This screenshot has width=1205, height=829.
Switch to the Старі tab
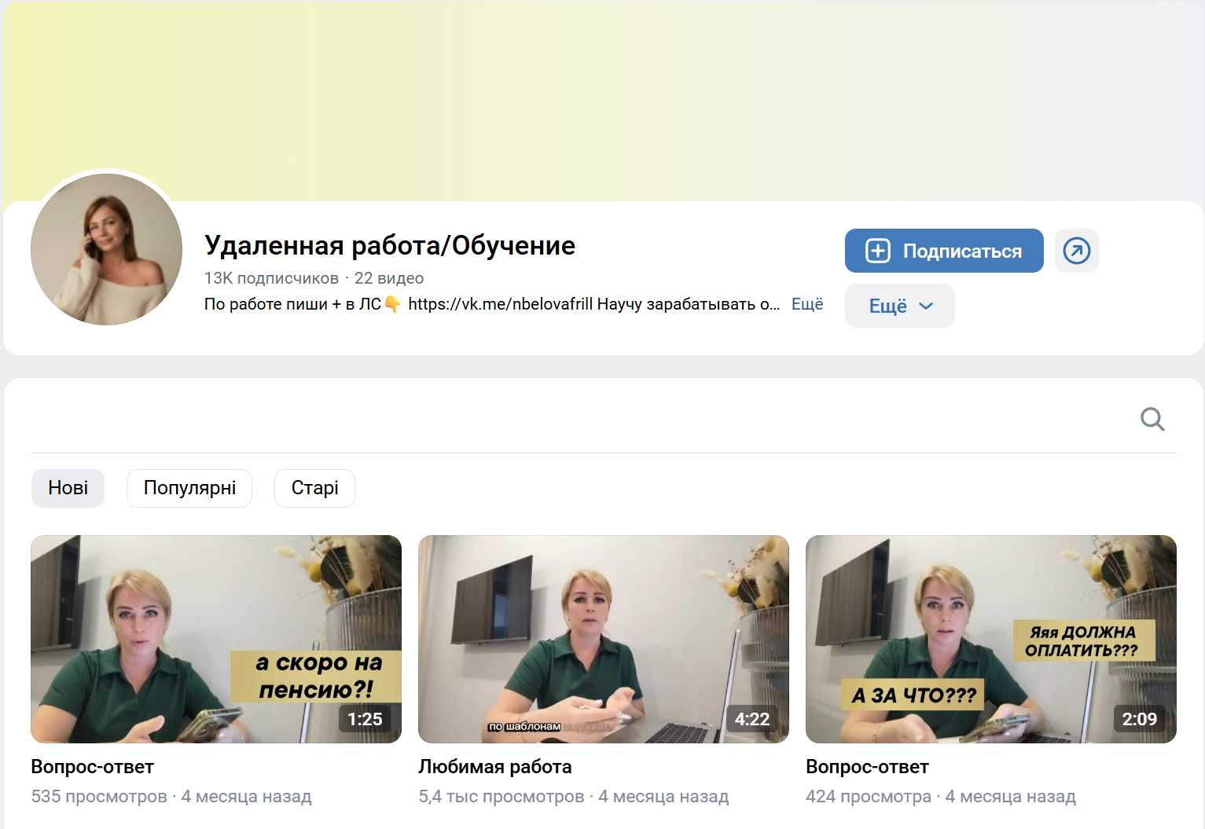[314, 488]
